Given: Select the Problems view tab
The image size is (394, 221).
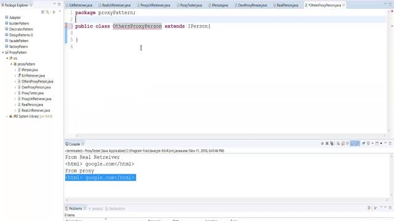Looking at the screenshot, I should (x=75, y=209).
